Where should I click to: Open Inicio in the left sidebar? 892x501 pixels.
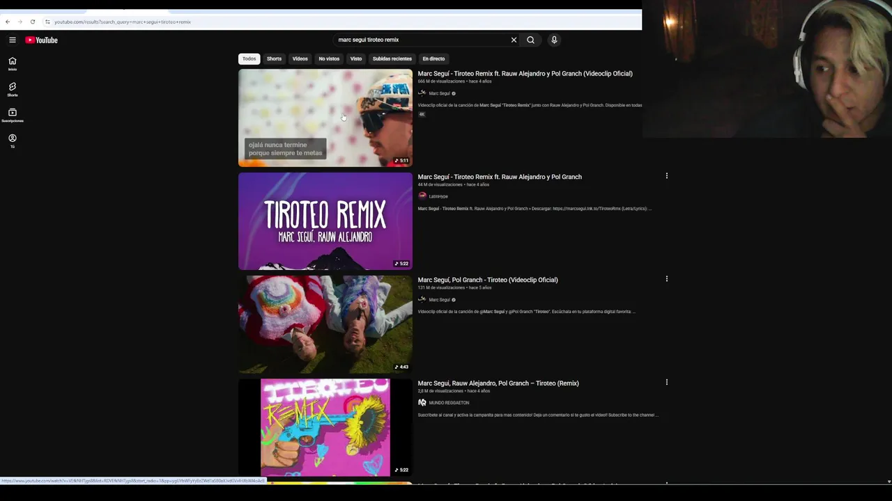click(x=12, y=63)
